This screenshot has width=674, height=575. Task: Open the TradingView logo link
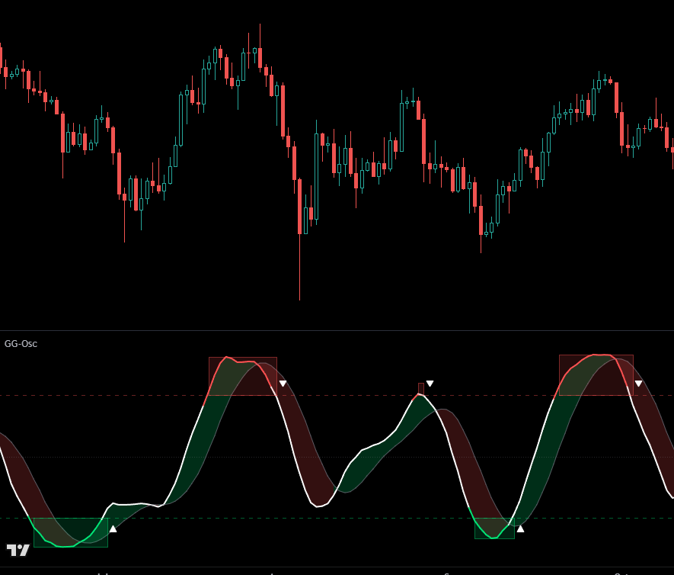point(18,550)
